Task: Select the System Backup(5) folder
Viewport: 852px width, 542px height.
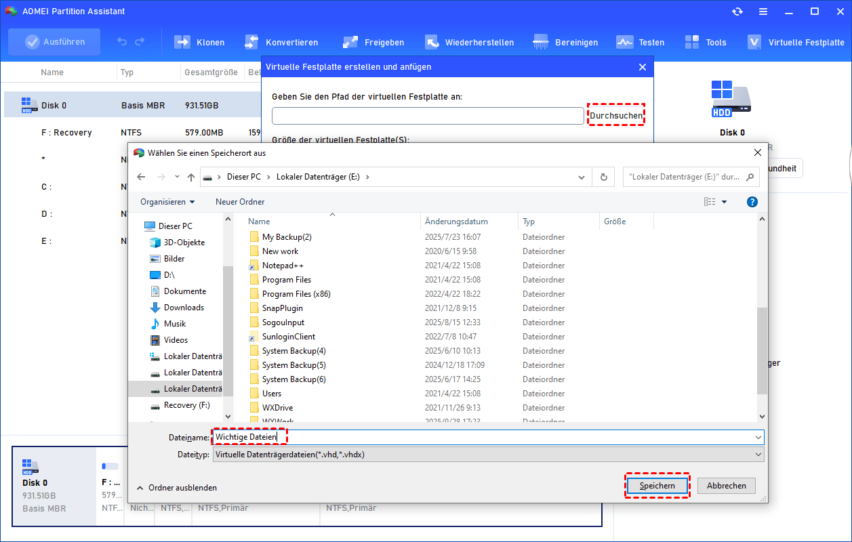Action: pos(287,365)
